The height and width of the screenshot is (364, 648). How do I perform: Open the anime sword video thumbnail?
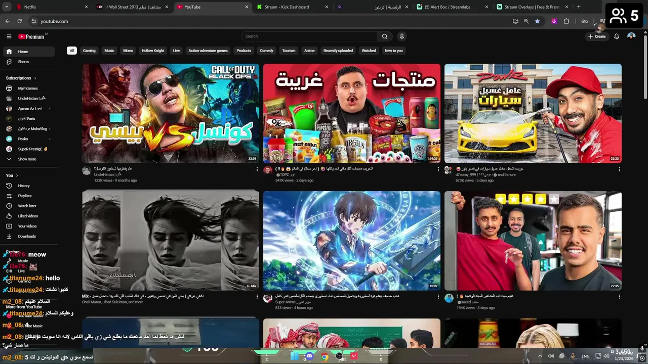[x=352, y=241]
